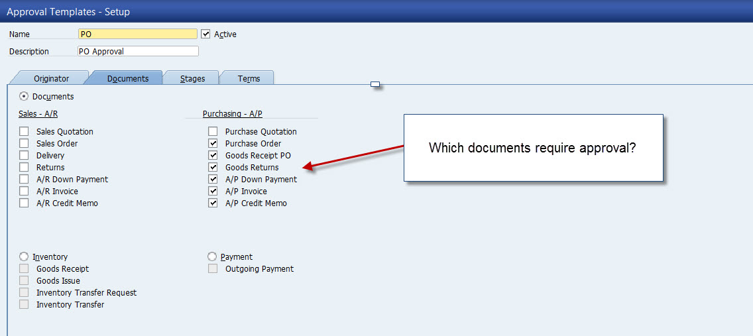Tick the A/R Invoice checkbox
The height and width of the screenshot is (336, 753).
click(x=25, y=191)
